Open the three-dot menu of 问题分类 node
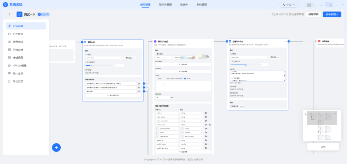The height and width of the screenshot is (164, 347). click(141, 42)
